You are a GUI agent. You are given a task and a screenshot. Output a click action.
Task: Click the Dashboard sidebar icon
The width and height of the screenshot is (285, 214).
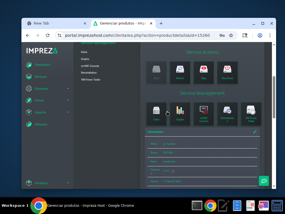click(29, 65)
